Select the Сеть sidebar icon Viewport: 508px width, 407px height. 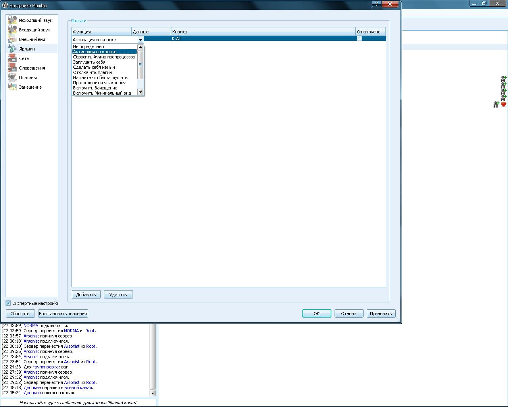point(12,58)
